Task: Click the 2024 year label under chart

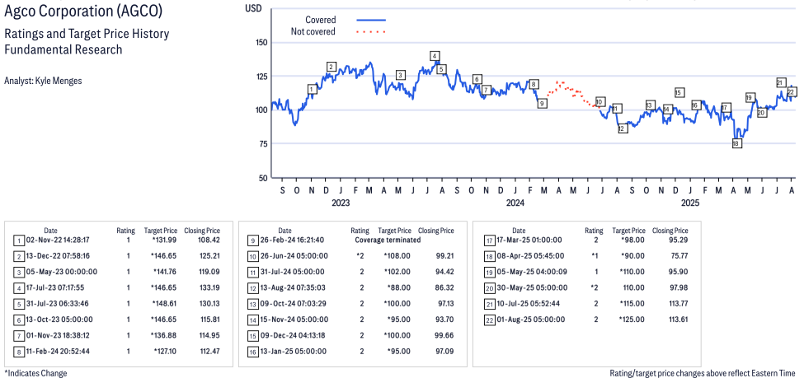Action: point(516,203)
